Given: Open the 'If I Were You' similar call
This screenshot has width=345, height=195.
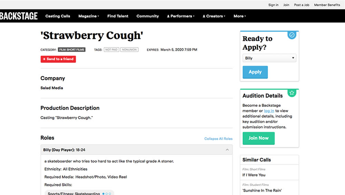Looking at the screenshot, I should pos(254,175).
